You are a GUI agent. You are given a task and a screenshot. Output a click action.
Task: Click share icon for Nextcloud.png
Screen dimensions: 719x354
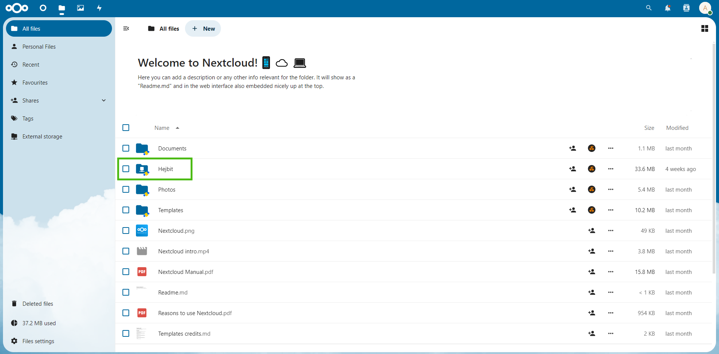point(592,231)
